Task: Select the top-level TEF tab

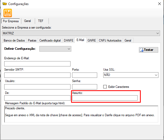Action: tap(41, 21)
